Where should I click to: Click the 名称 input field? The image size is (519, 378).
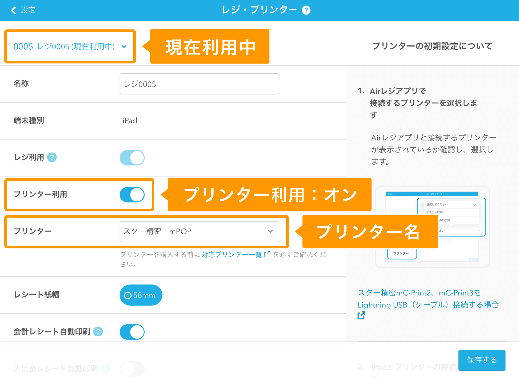199,84
